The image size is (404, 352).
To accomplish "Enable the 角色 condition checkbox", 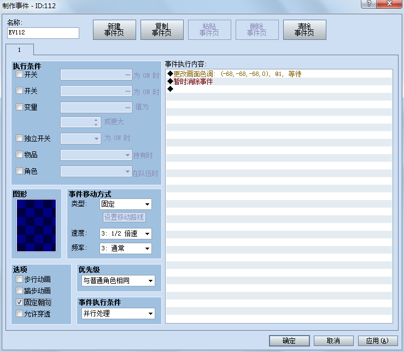I will point(19,171).
